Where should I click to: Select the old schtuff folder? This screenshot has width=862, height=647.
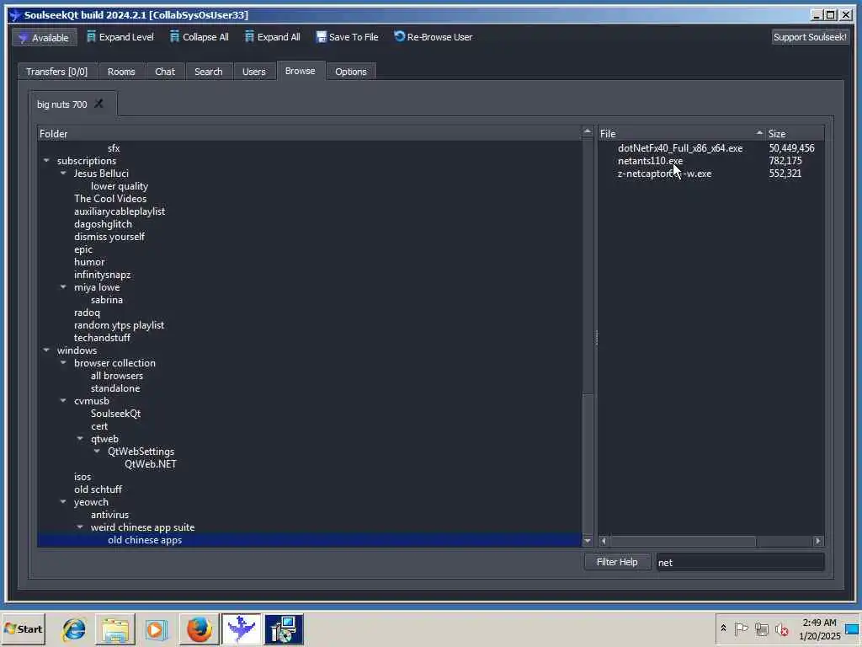98,489
